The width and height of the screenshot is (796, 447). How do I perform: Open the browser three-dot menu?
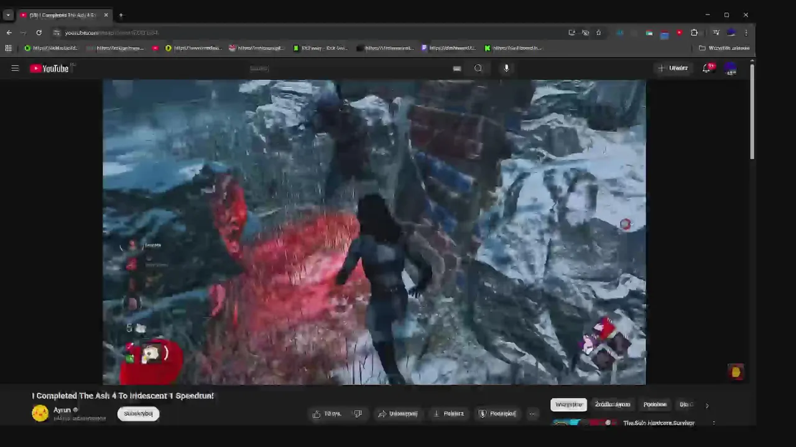(x=746, y=32)
